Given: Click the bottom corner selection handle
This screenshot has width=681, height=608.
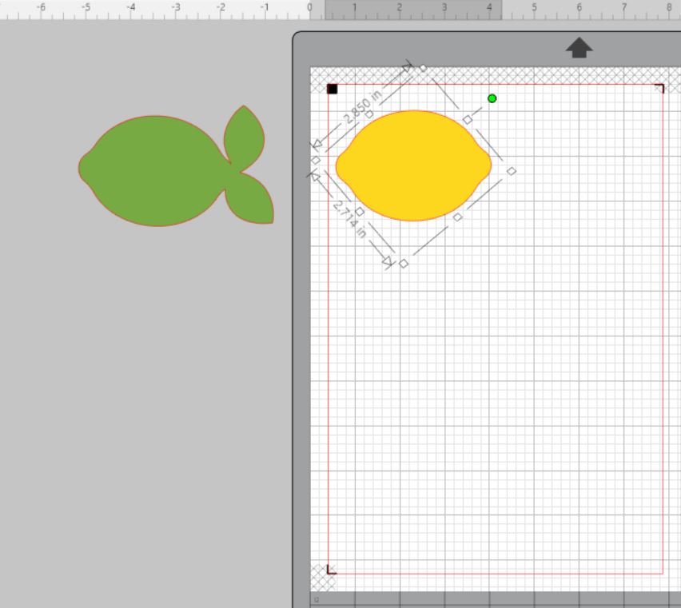Looking at the screenshot, I should (404, 264).
